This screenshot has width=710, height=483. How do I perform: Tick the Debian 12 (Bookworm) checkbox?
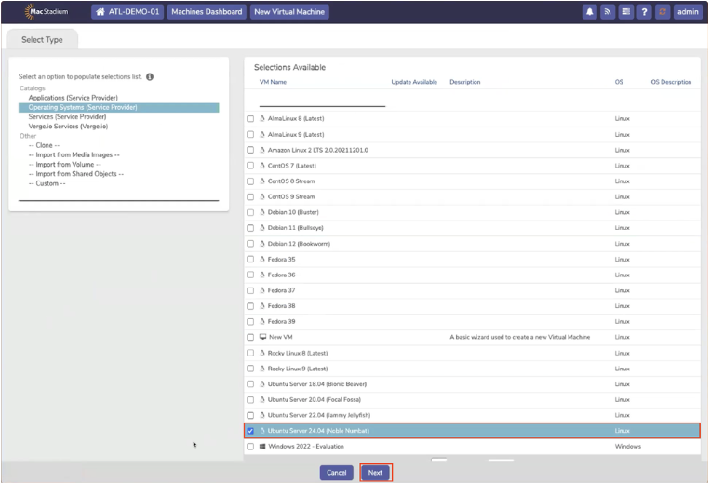pos(250,244)
